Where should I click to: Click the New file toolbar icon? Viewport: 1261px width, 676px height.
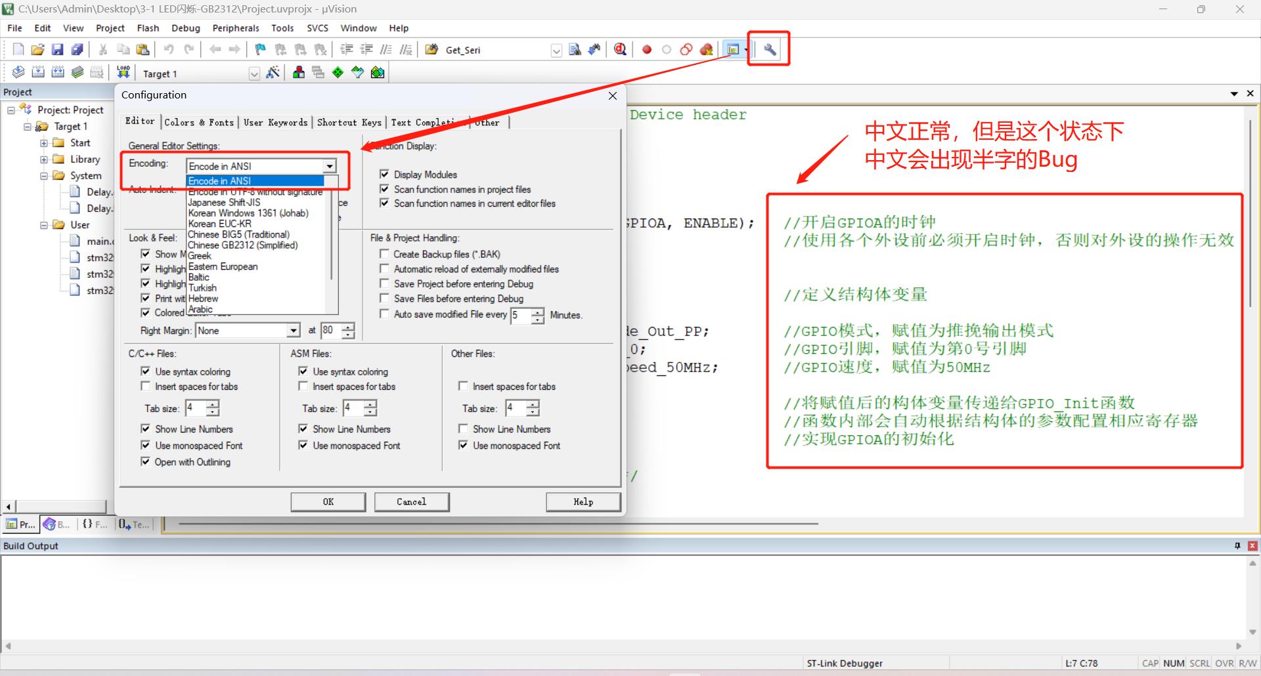tap(18, 49)
